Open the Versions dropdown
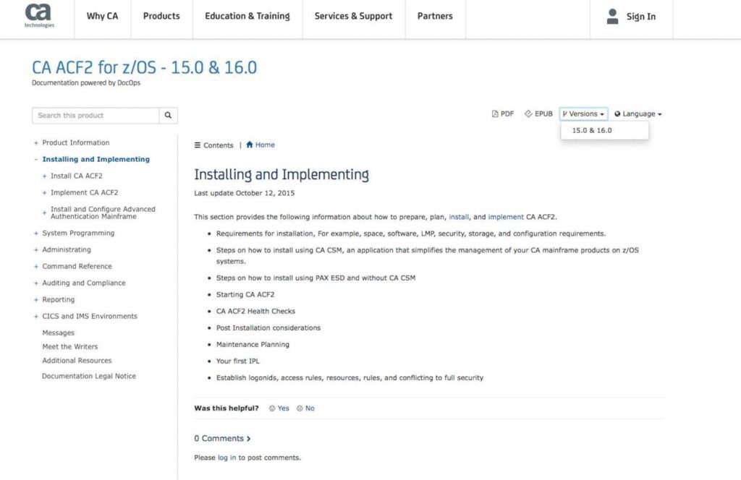 (583, 114)
